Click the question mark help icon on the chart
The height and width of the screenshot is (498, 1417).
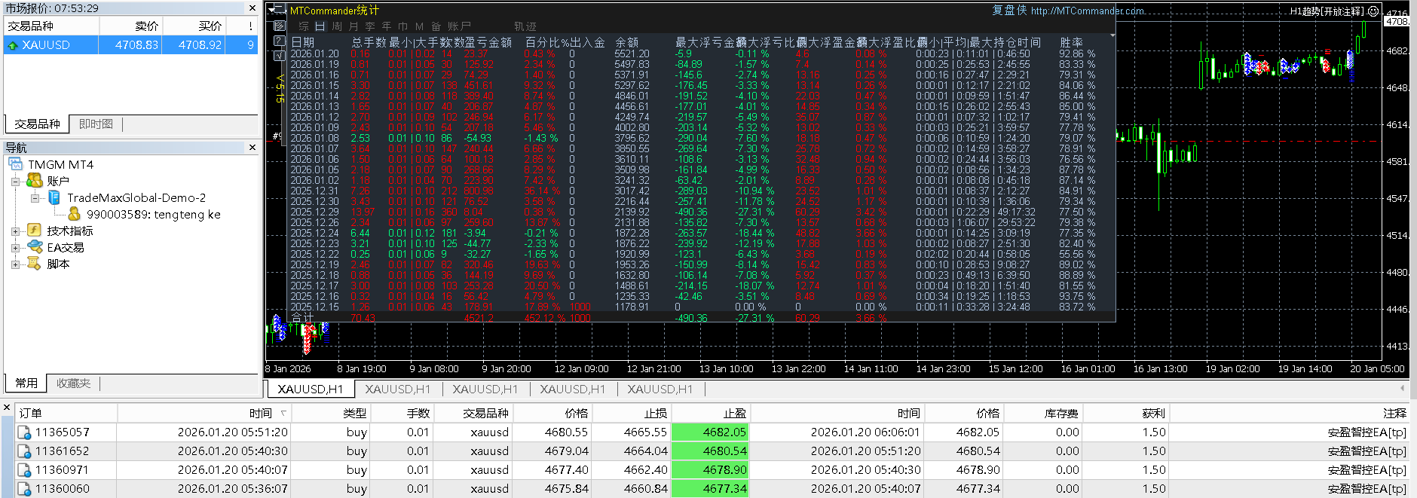280,41
